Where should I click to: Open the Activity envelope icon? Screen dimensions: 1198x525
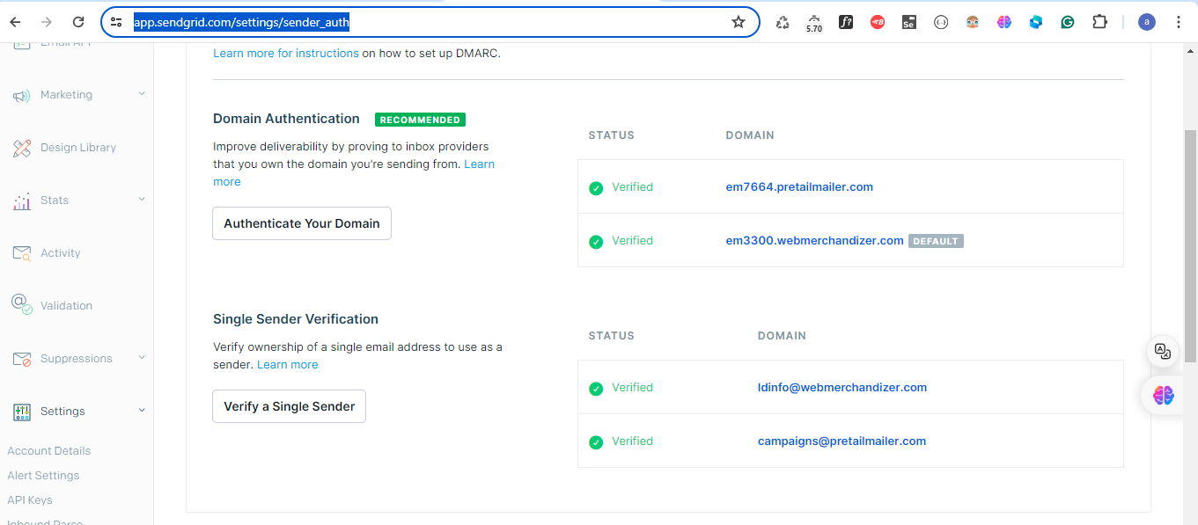pos(21,252)
